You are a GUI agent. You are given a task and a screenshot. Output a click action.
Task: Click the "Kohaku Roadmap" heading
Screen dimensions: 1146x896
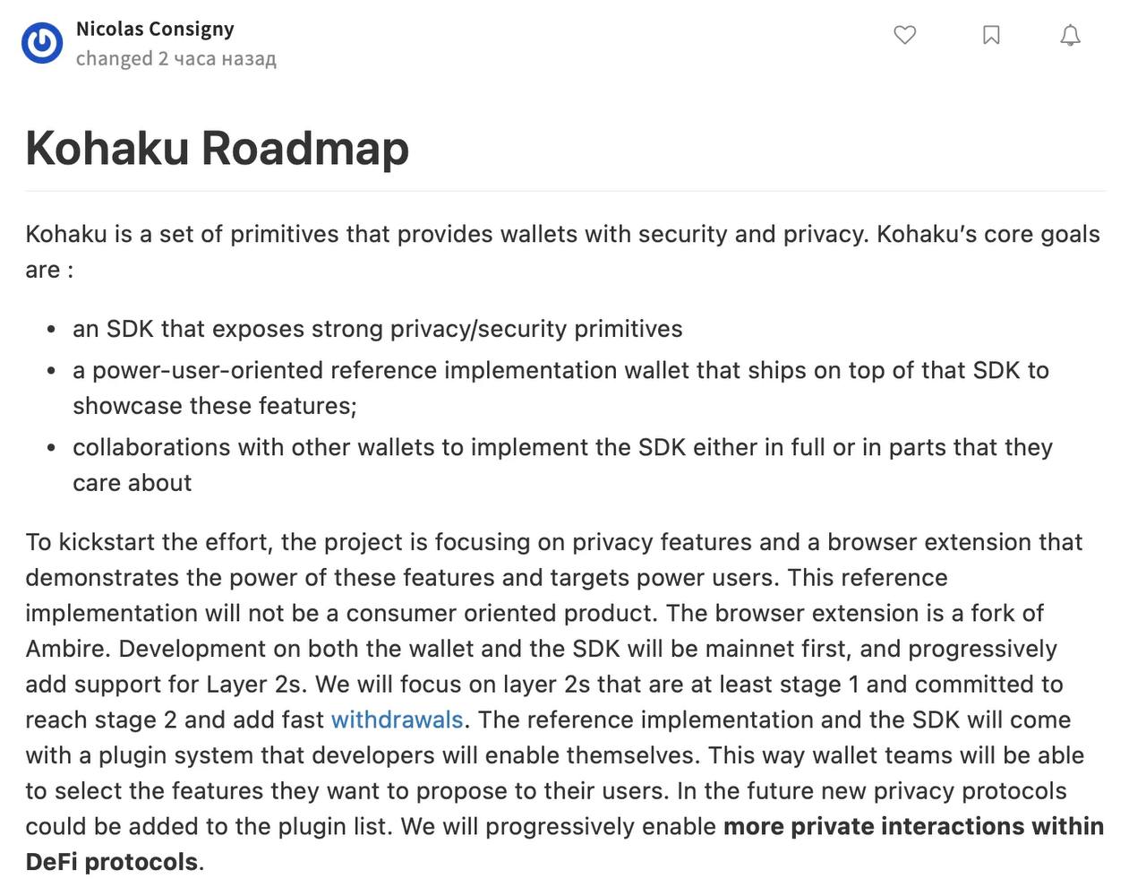point(218,148)
